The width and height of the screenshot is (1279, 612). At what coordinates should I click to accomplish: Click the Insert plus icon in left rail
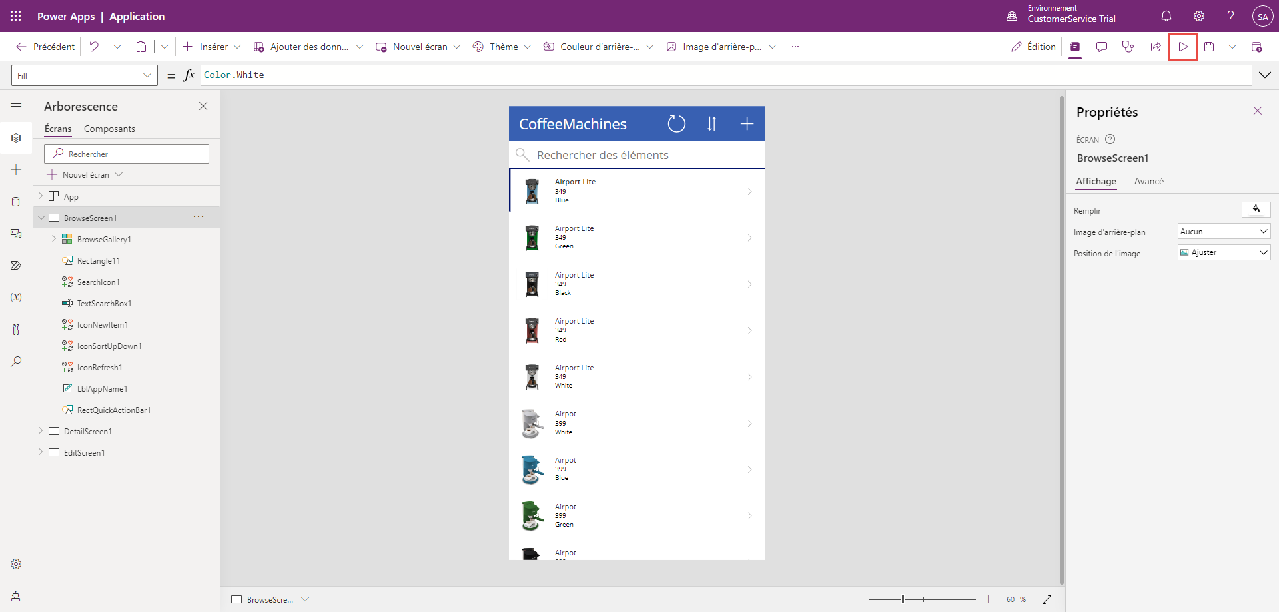tap(16, 170)
